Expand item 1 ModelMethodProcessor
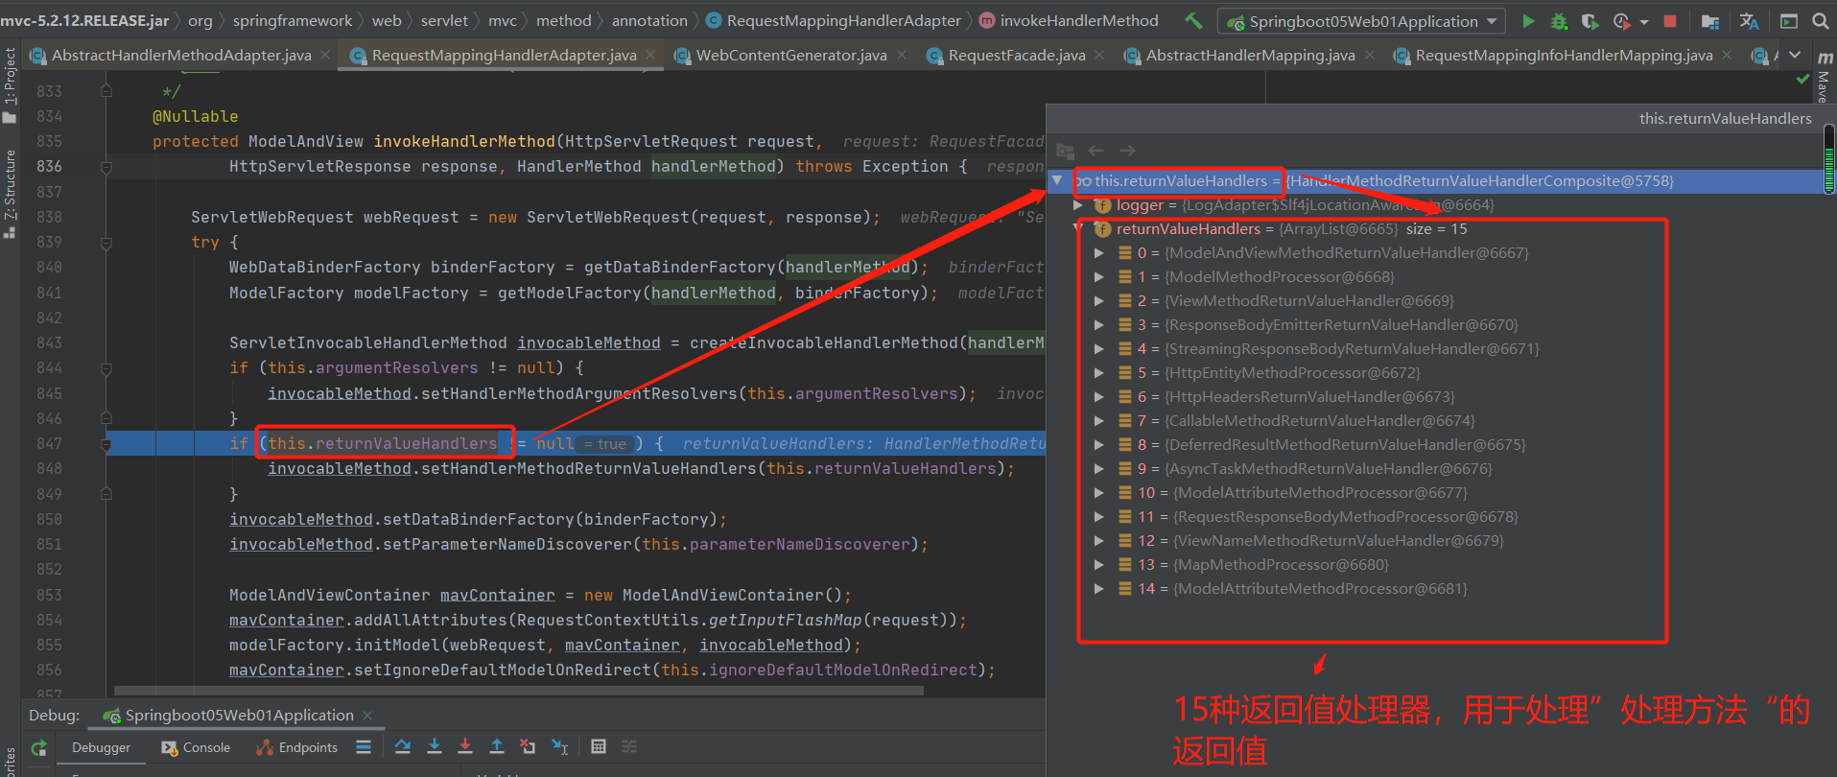Screen dimensions: 1837x777 [x=1099, y=277]
